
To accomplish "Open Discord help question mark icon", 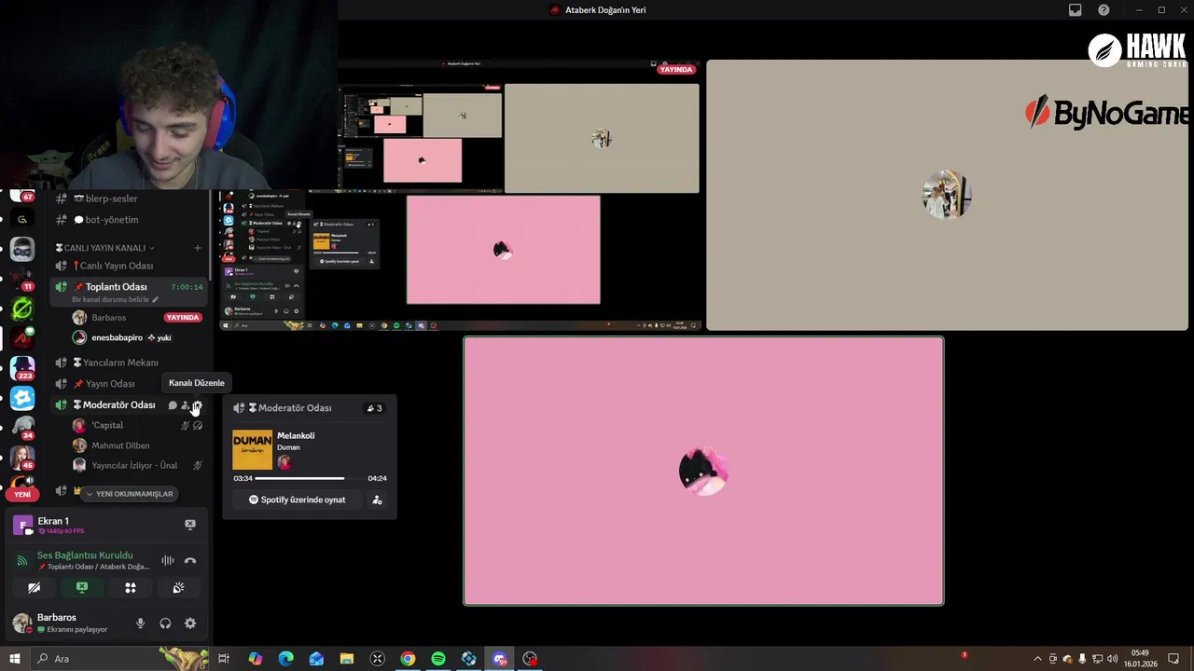I will 1104,10.
